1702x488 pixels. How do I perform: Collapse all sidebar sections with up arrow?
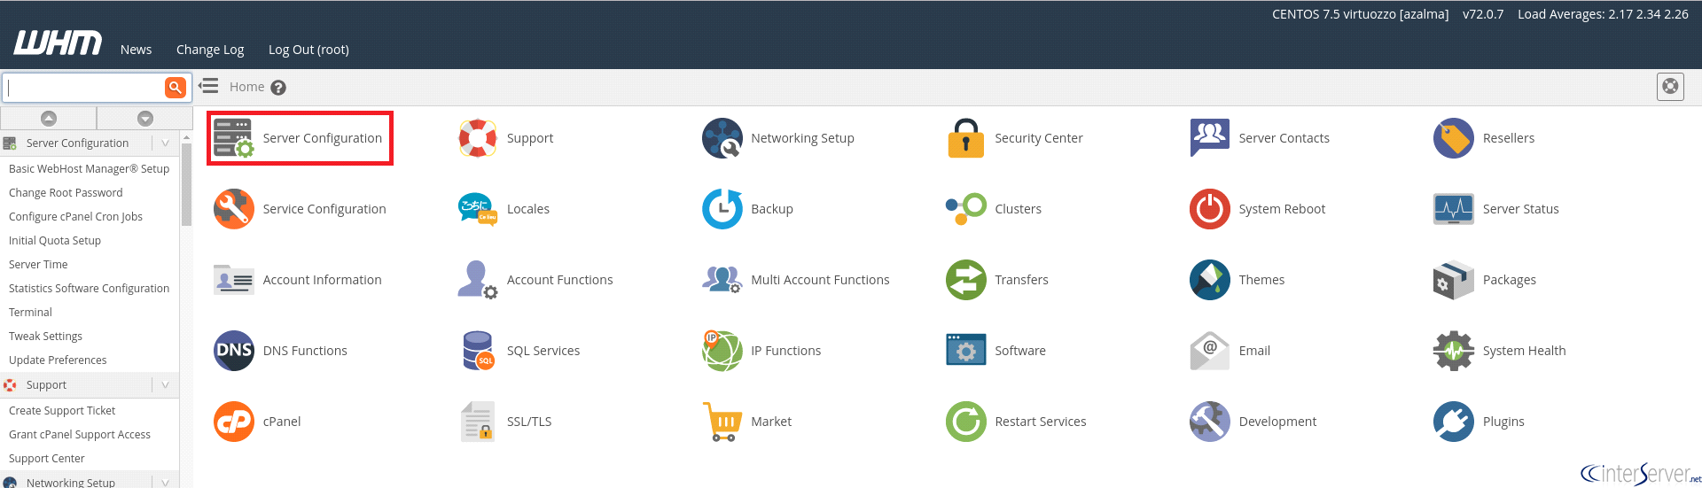point(49,118)
